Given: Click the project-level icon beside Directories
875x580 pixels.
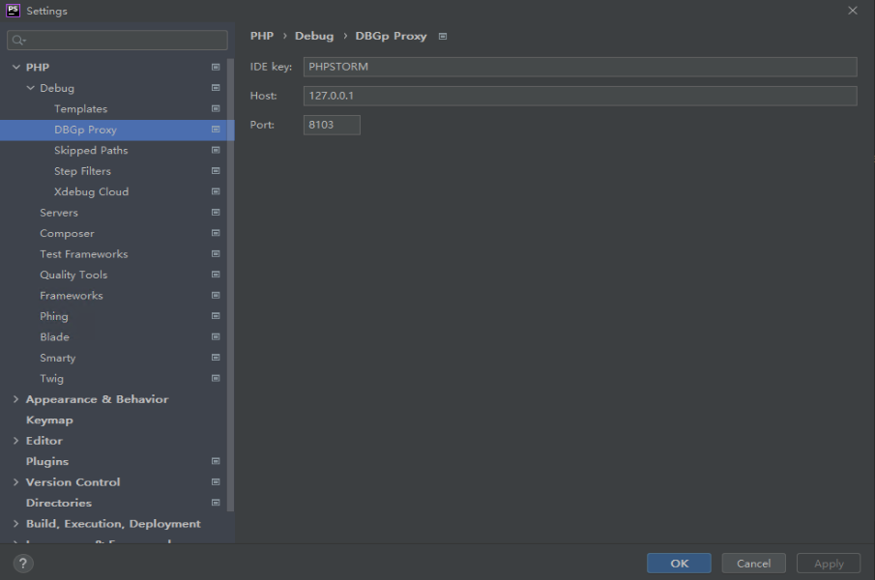Looking at the screenshot, I should [x=216, y=503].
